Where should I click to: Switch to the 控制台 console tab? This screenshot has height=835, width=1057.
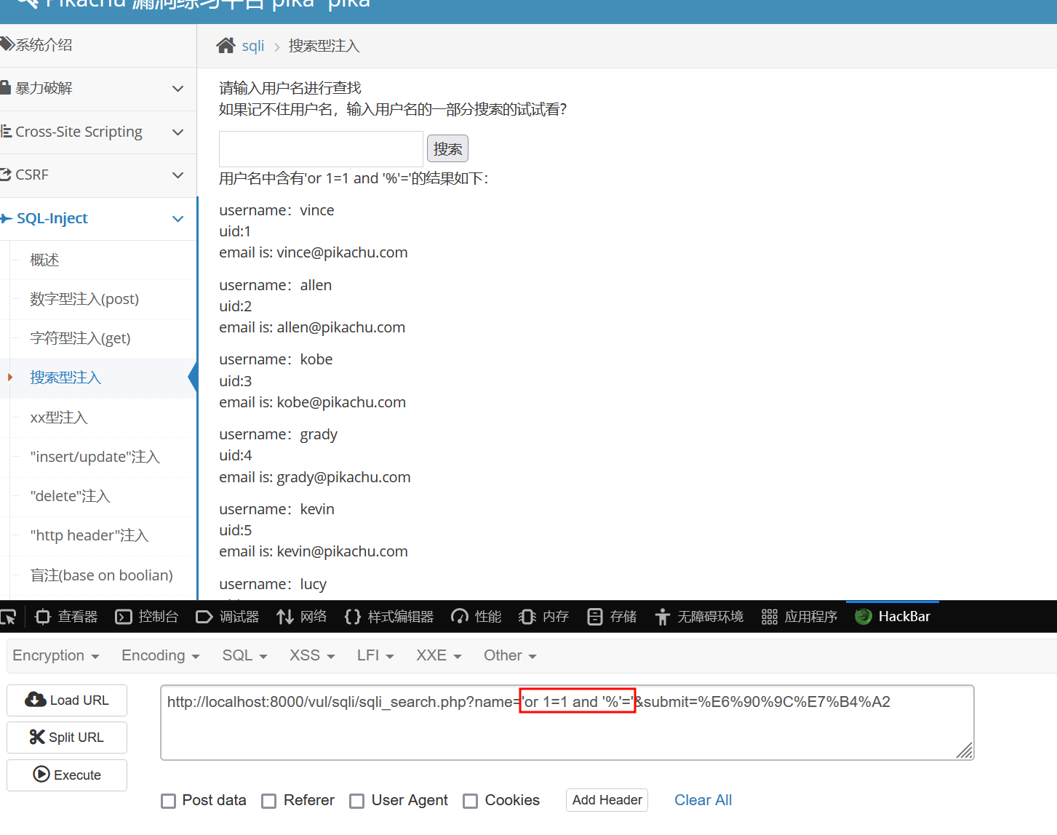pyautogui.click(x=147, y=617)
